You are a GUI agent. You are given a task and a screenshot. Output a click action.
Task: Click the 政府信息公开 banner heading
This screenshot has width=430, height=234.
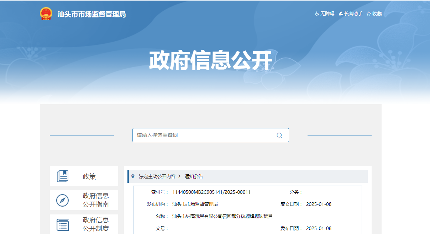click(210, 60)
